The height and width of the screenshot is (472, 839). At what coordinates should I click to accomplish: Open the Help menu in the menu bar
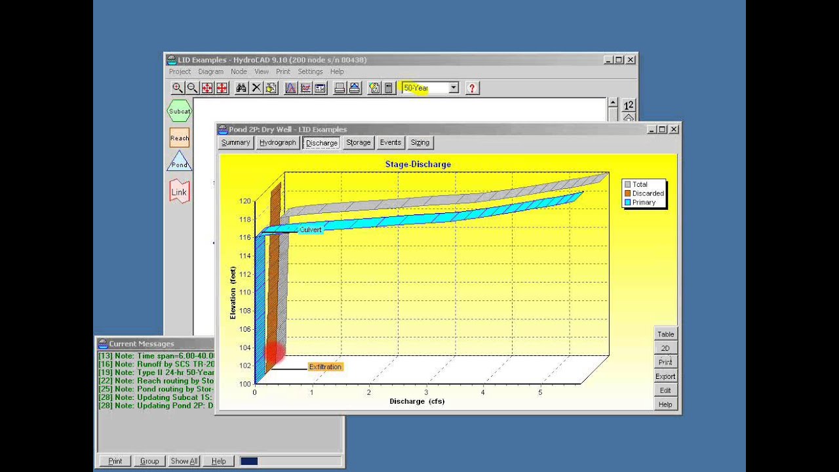[337, 71]
